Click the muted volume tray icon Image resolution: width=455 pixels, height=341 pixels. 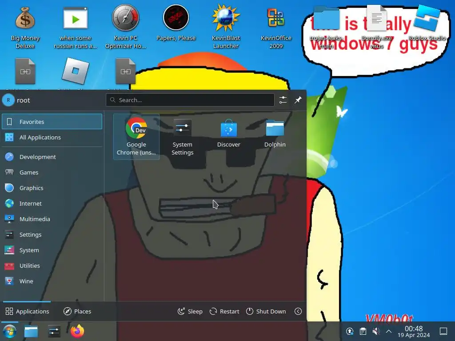click(x=376, y=331)
